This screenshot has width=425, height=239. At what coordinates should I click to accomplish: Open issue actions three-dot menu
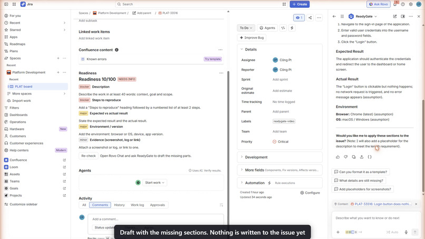coord(319,17)
